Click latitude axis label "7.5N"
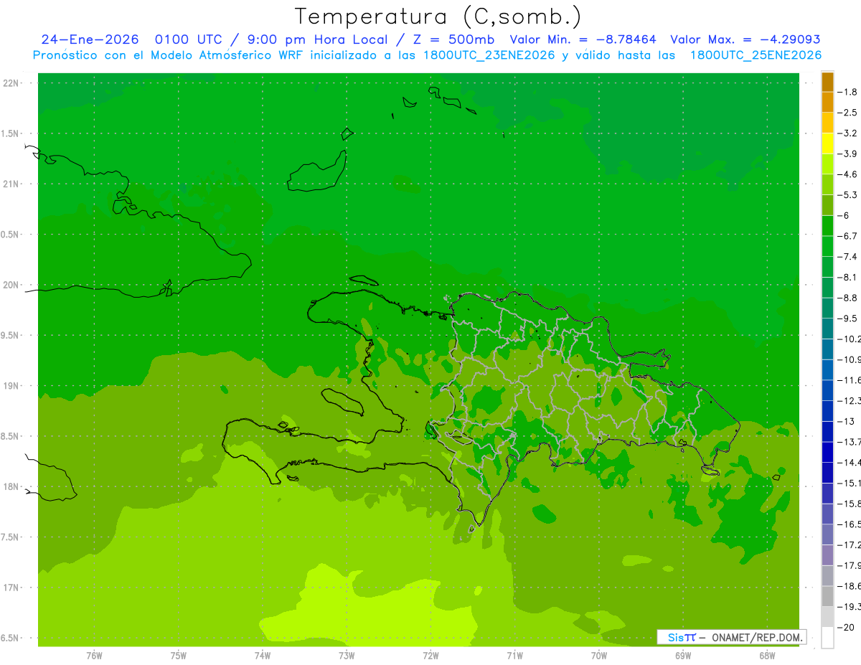 coord(11,537)
